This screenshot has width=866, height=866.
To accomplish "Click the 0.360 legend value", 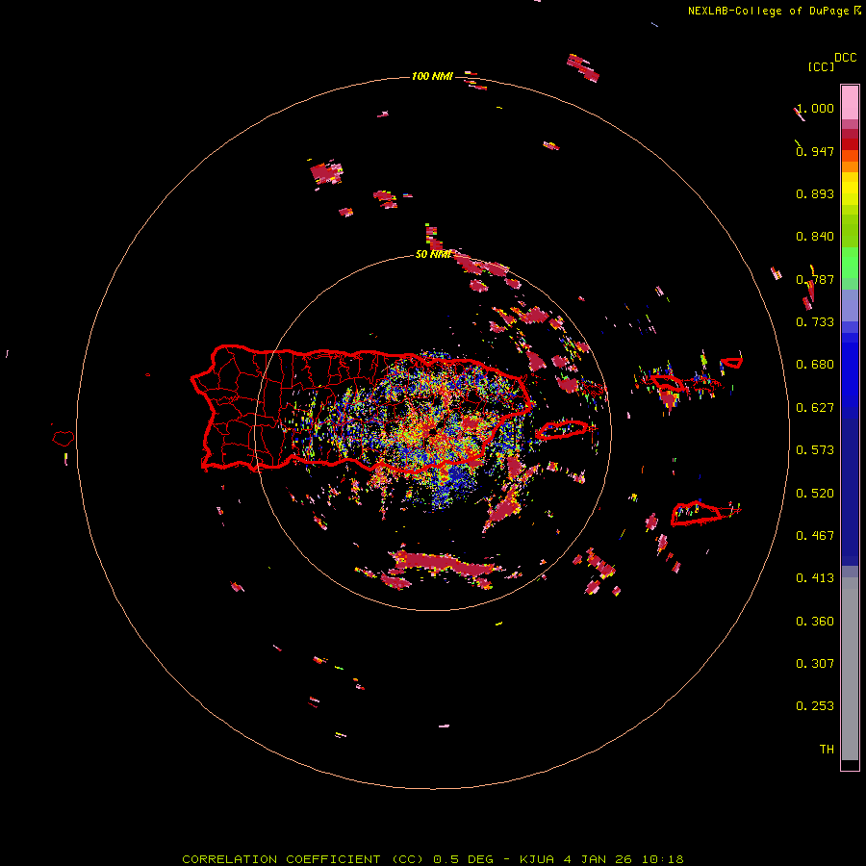I will pyautogui.click(x=815, y=622).
